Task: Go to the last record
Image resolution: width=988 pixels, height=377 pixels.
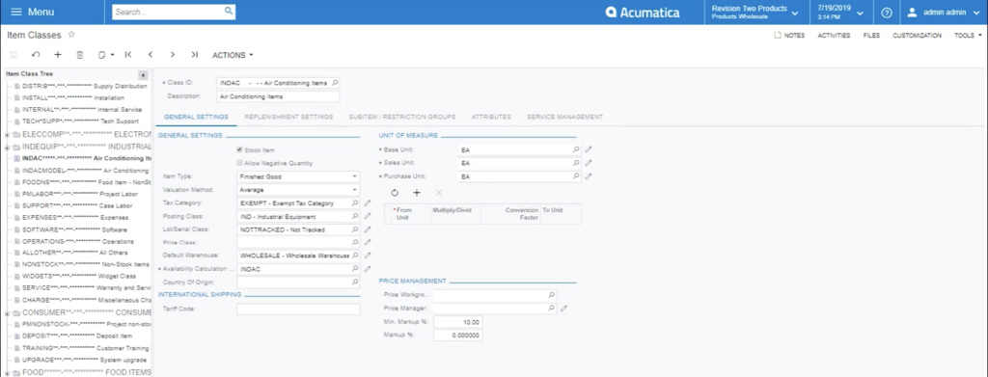Action: [x=195, y=55]
